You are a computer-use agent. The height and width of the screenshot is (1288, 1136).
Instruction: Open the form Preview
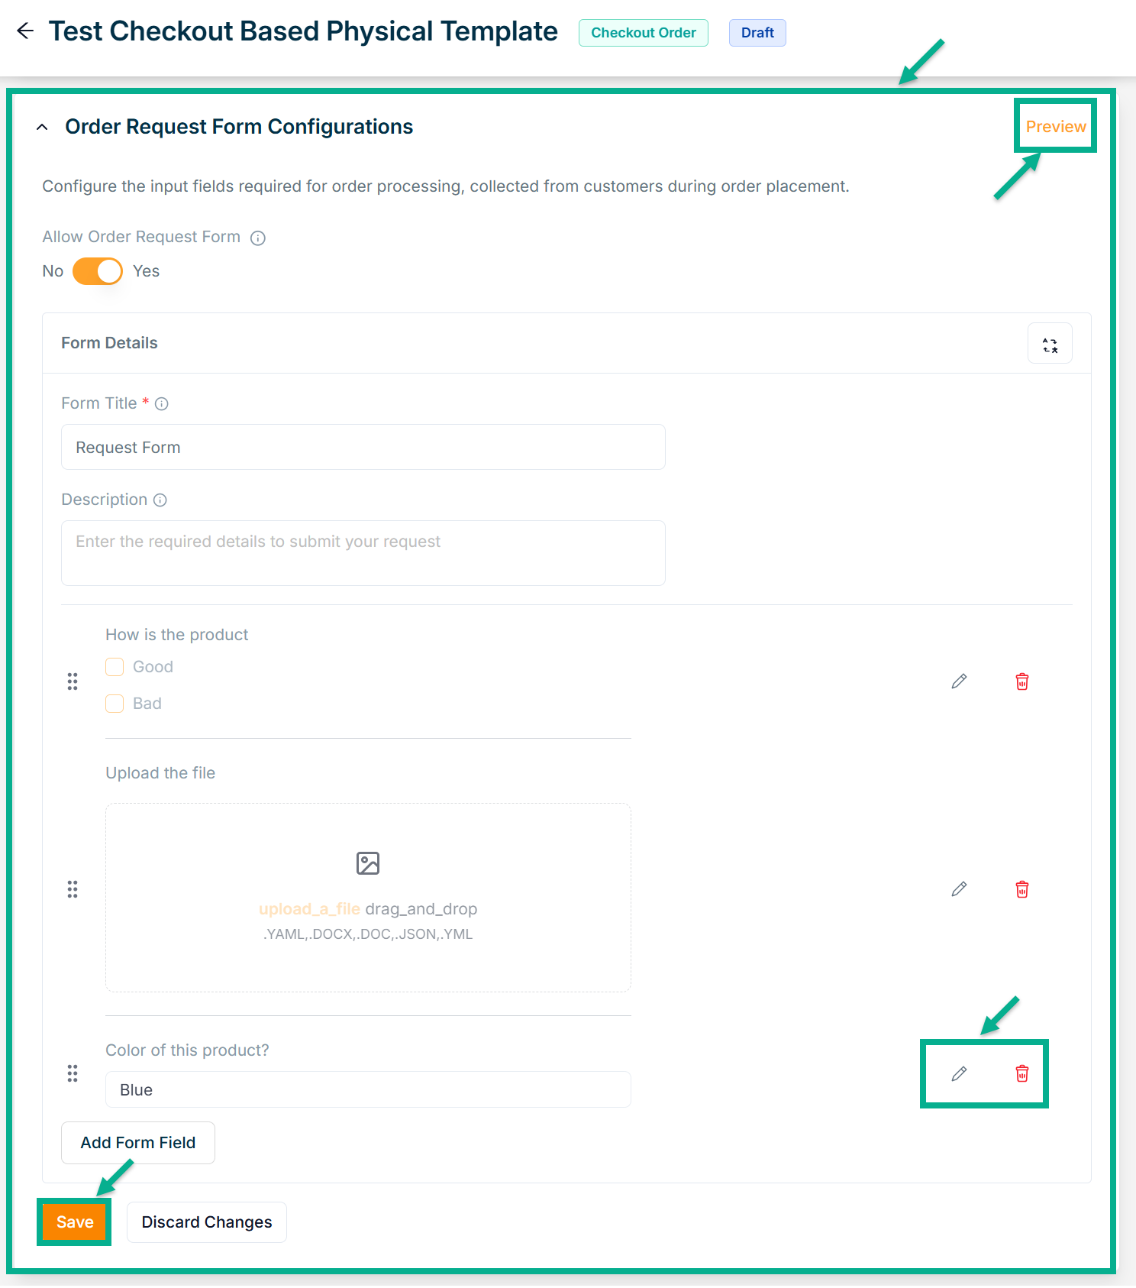1055,127
